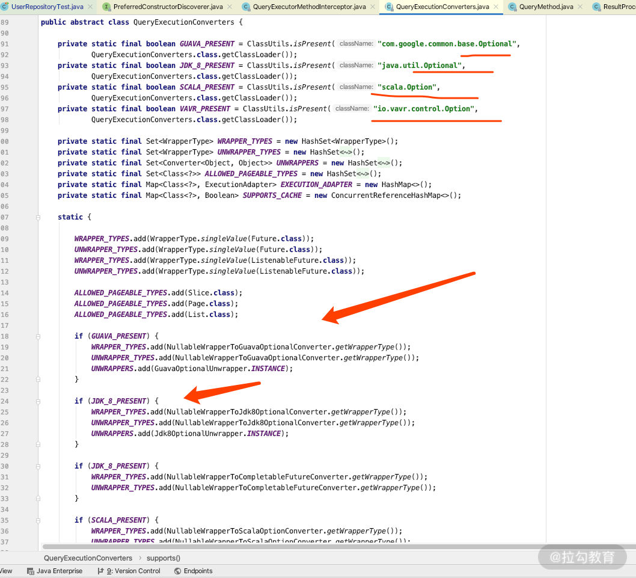Click List.class in the code
This screenshot has height=578, width=636.
(209, 315)
